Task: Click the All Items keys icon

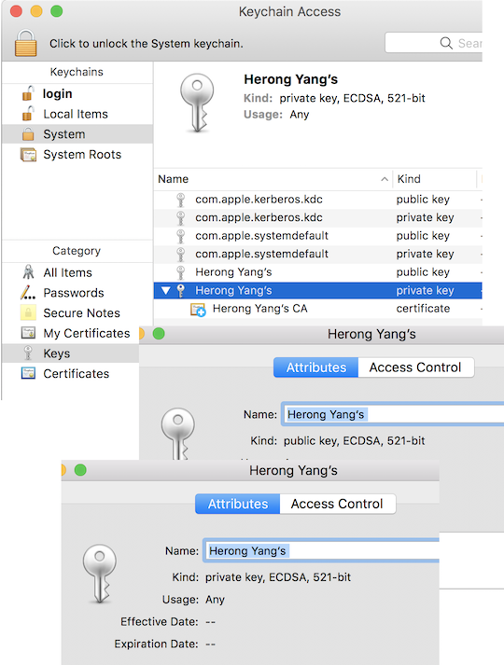Action: point(28,272)
